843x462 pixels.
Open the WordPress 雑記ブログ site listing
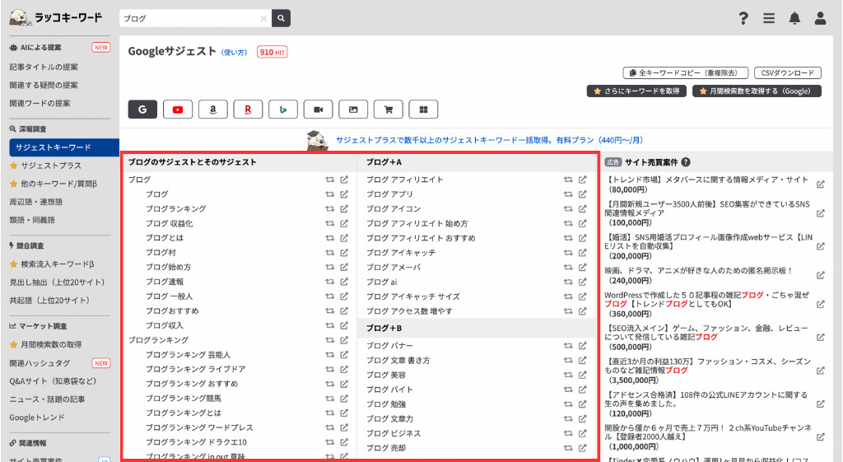[706, 305]
